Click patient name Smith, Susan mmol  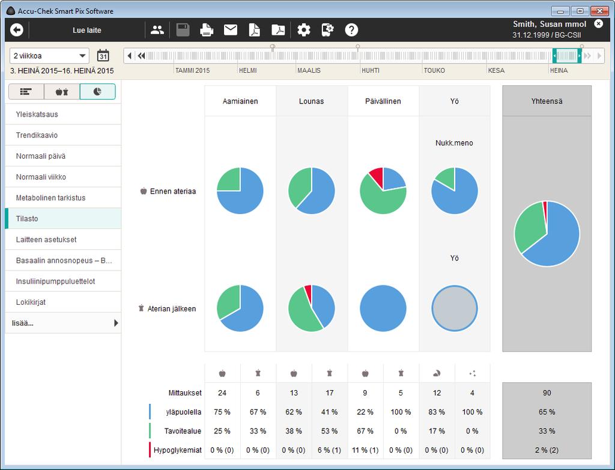(550, 24)
